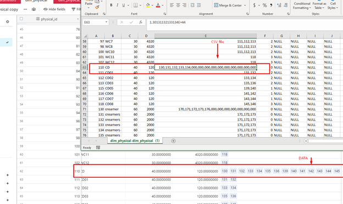Open Conditional Formatting menu
Viewport: 343px width, 204px height.
302,5
